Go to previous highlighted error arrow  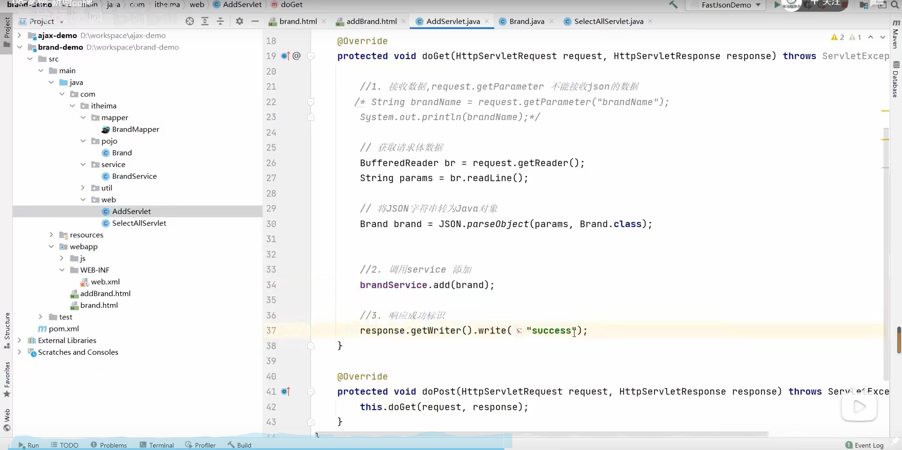[871, 37]
